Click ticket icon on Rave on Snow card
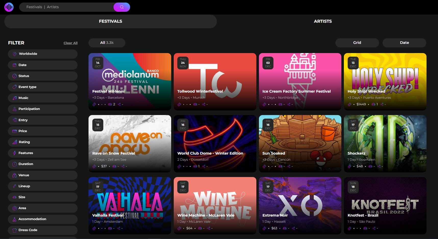 tap(94, 166)
